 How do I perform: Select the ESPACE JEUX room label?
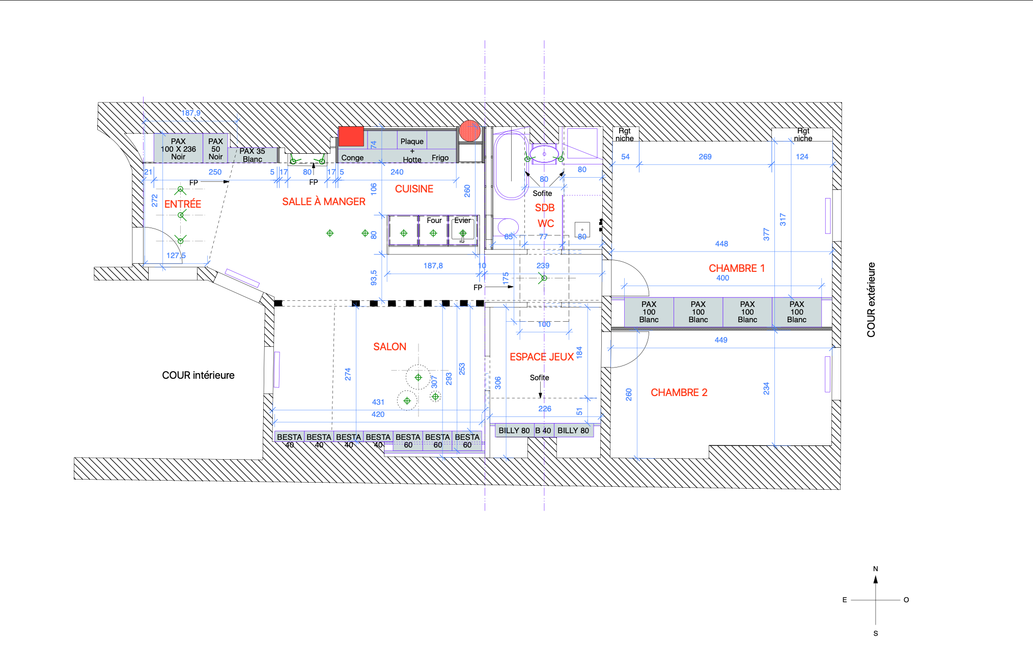pos(542,357)
